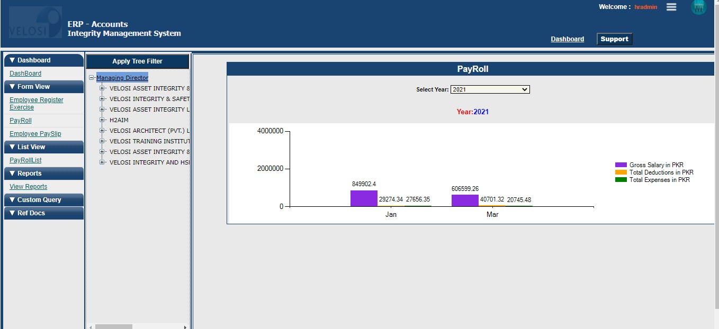Open Dashboard from the top navigation

(x=567, y=39)
